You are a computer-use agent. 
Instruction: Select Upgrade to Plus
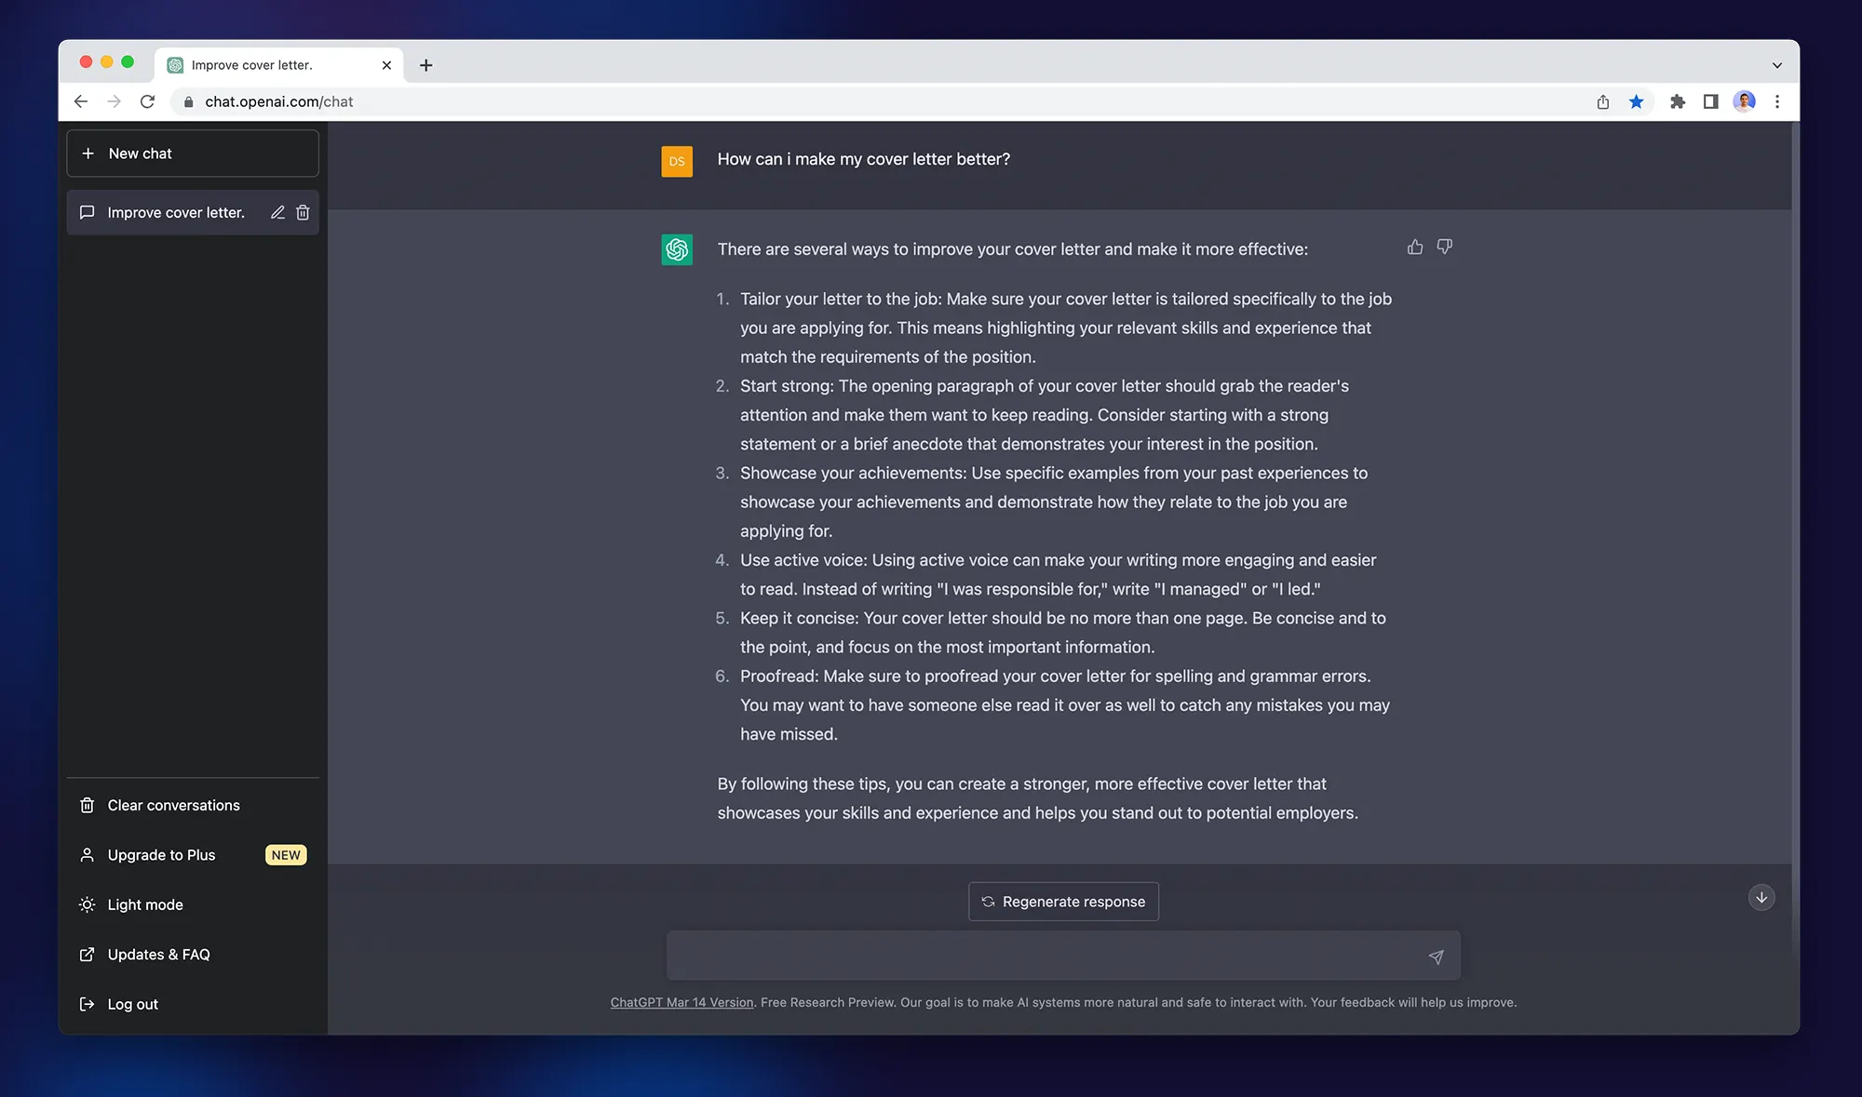tap(193, 855)
